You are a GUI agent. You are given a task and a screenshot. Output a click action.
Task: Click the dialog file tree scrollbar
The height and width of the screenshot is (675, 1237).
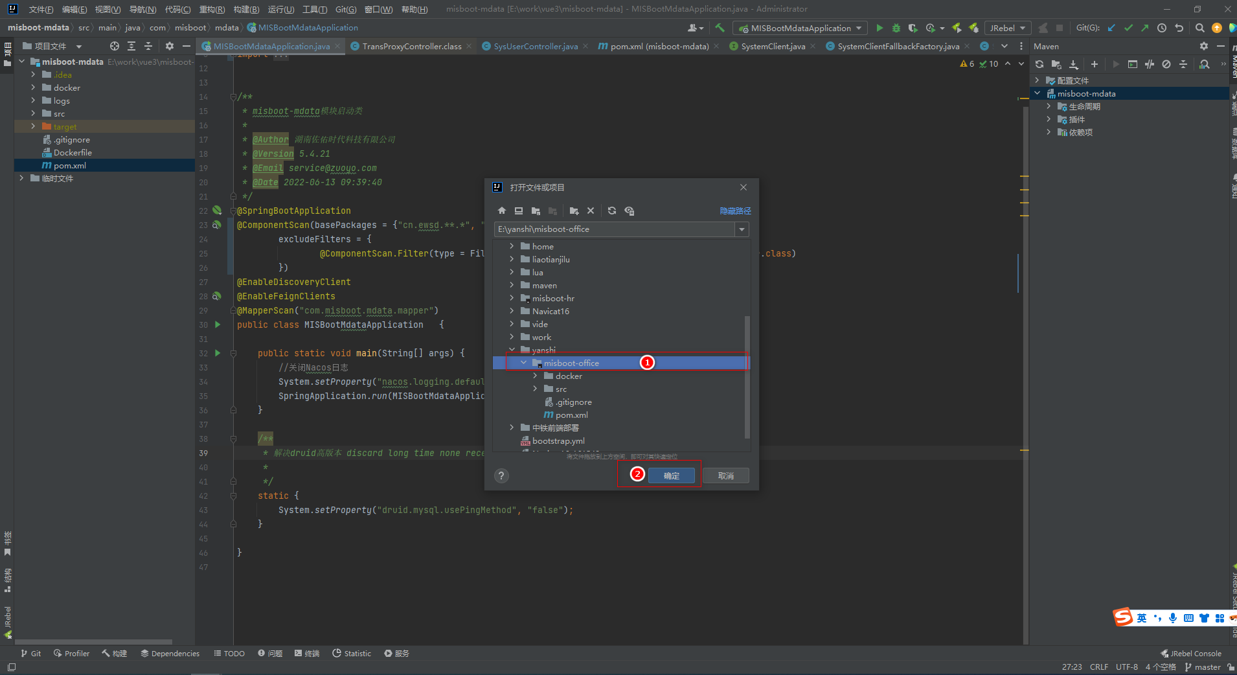[x=747, y=377]
